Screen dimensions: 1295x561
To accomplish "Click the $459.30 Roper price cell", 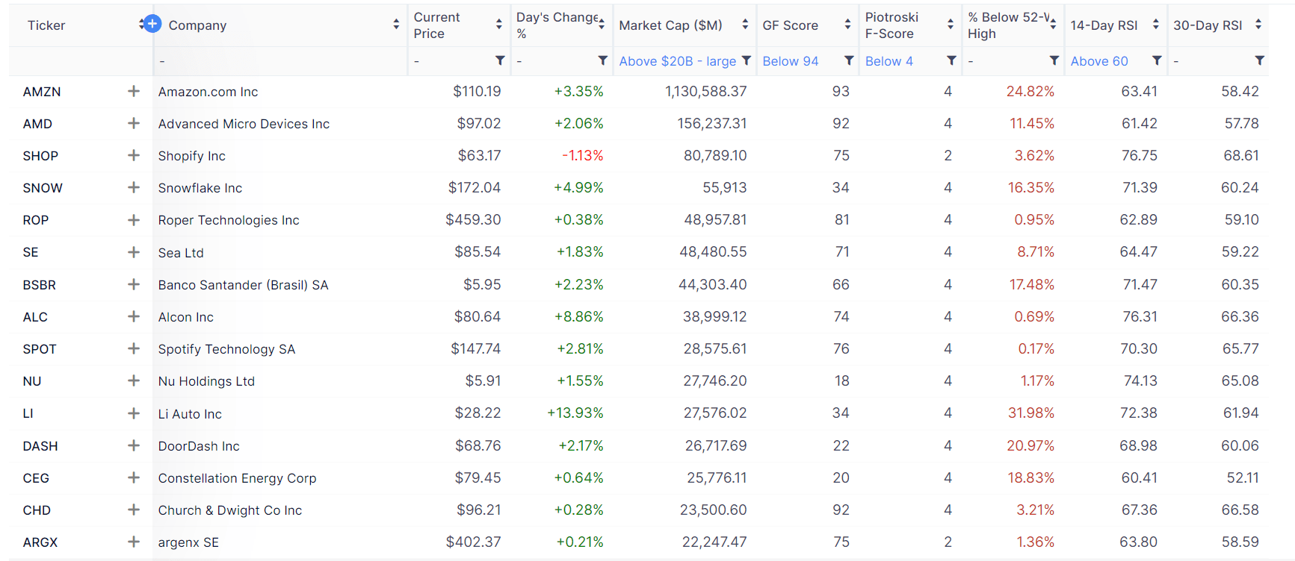I will [x=473, y=219].
